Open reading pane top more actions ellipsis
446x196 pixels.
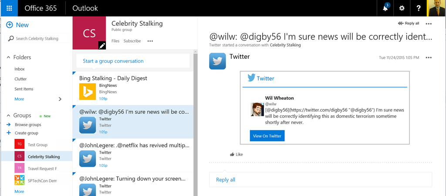pyautogui.click(x=429, y=24)
